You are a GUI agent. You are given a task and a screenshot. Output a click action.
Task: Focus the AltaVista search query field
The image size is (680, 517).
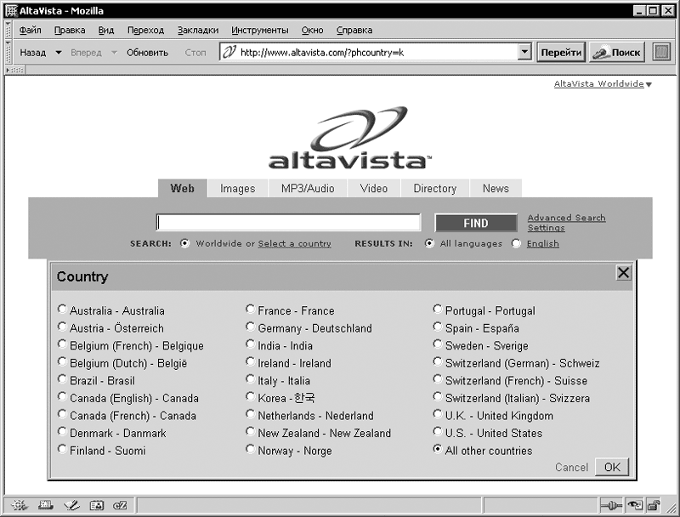pos(288,223)
